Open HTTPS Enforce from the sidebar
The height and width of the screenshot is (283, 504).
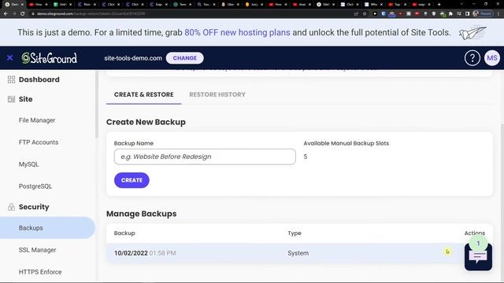[40, 272]
